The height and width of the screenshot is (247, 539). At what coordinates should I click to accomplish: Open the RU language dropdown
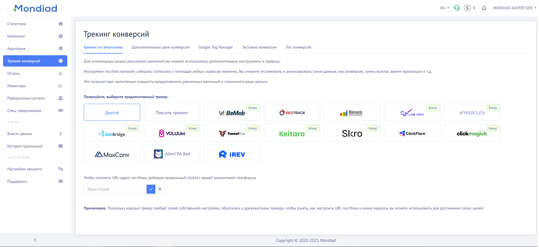click(x=445, y=8)
